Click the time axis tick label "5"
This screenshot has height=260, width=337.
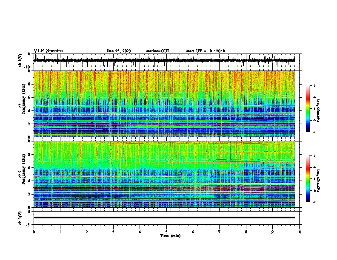166,232
